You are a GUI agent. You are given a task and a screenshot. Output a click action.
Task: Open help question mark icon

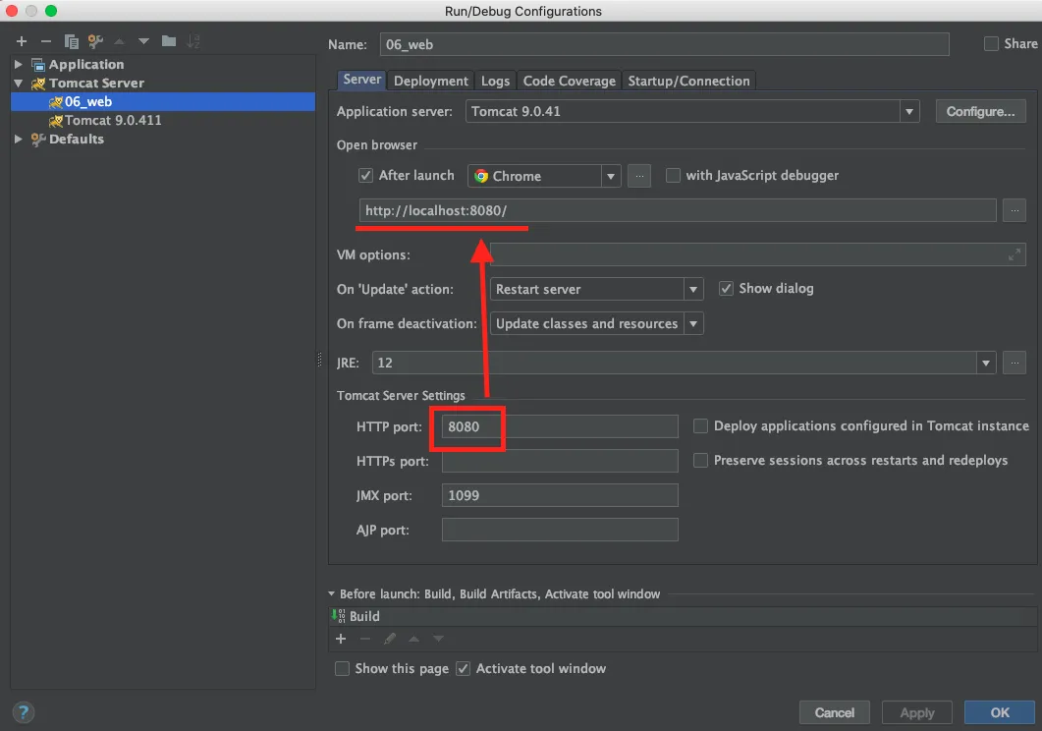pos(24,712)
